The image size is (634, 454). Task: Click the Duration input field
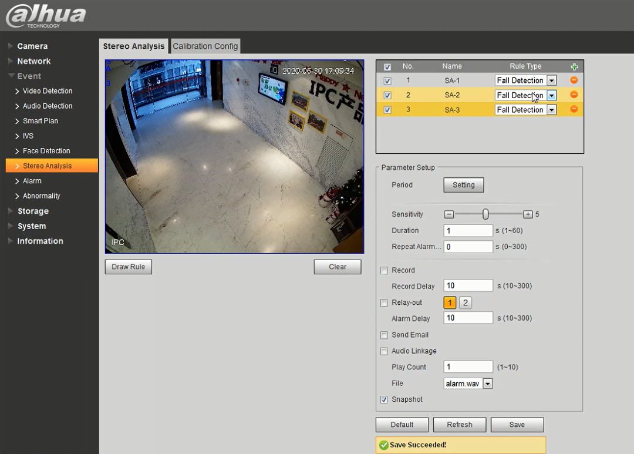[468, 231]
